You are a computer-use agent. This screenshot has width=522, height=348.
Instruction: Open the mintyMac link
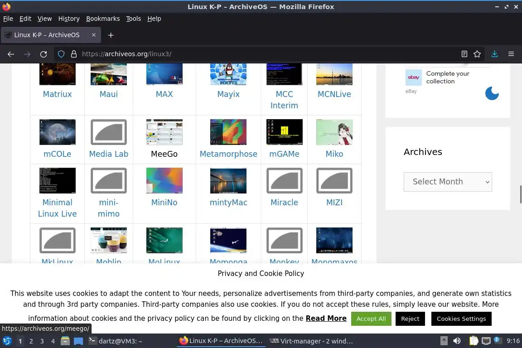pos(228,203)
